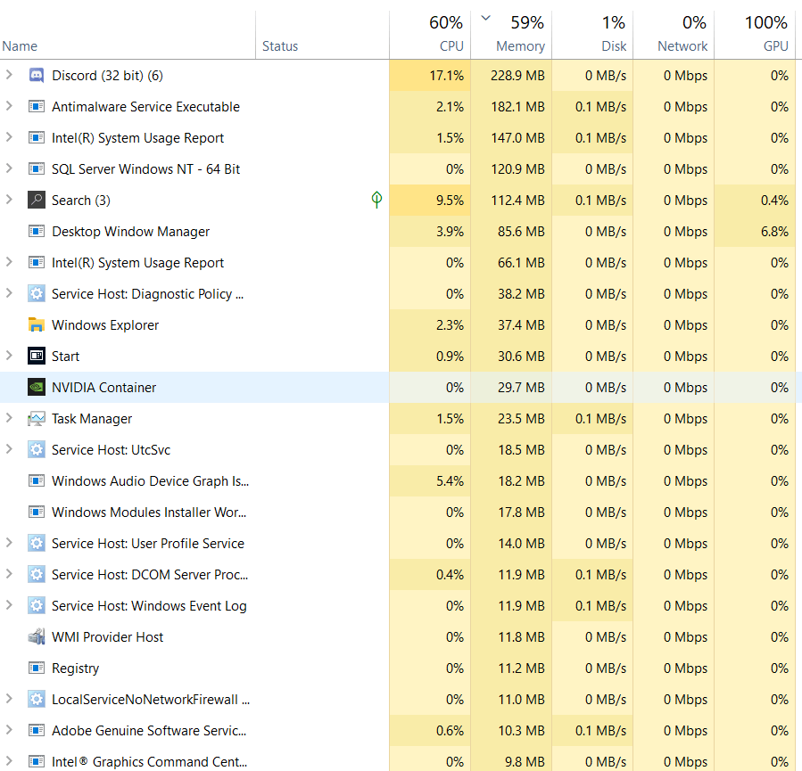
Task: Click the Service Host: UtcSvc gear icon
Action: pos(37,449)
